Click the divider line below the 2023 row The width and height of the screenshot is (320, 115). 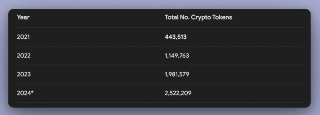[x=160, y=84]
